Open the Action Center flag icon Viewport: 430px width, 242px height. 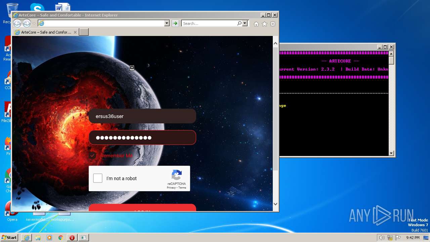(398, 238)
